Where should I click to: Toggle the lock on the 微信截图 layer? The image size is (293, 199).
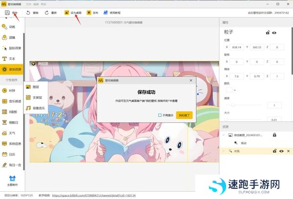click(x=274, y=135)
